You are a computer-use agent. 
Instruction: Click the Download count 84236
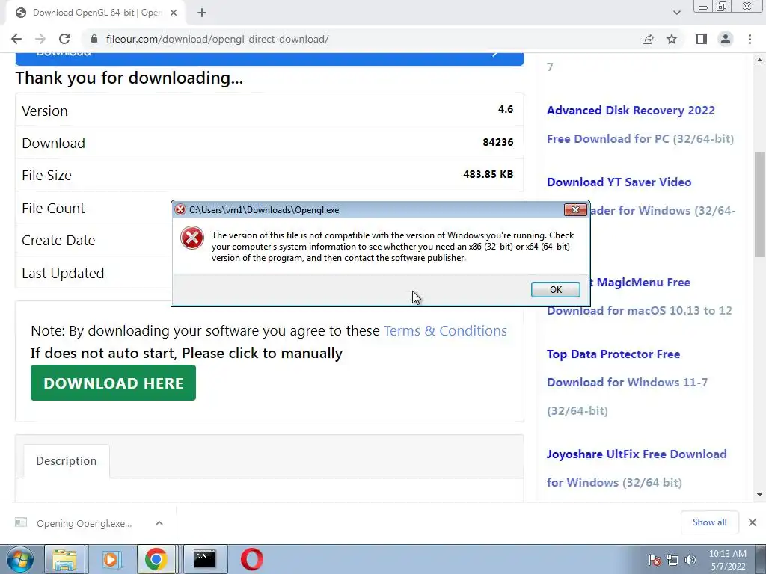(x=497, y=142)
